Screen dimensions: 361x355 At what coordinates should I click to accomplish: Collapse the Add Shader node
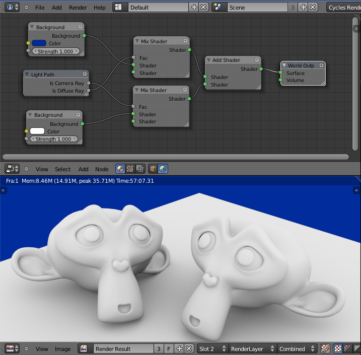click(x=208, y=60)
